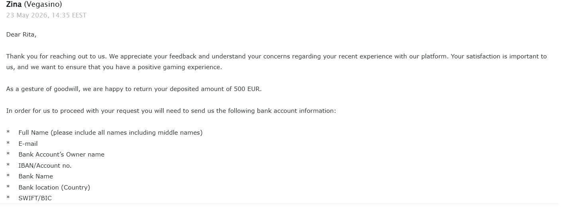Select the E-mail list item
Viewport: 563px width, 207px height.
tap(28, 144)
